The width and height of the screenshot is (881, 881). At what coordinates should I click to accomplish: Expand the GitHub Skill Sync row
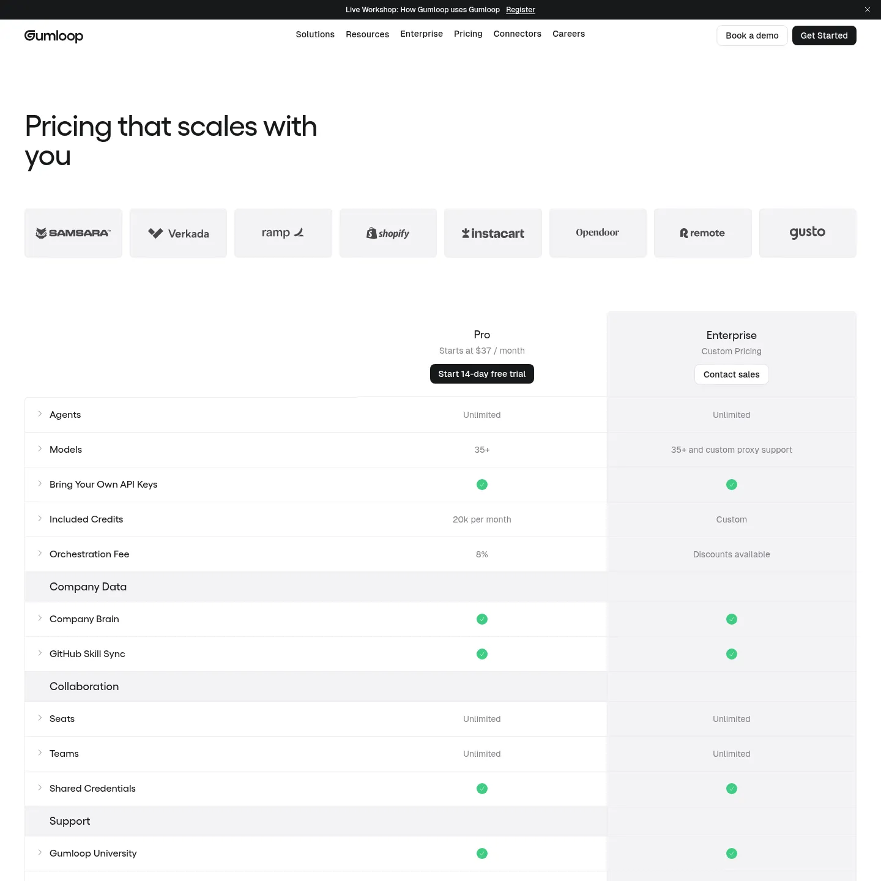[x=40, y=653]
